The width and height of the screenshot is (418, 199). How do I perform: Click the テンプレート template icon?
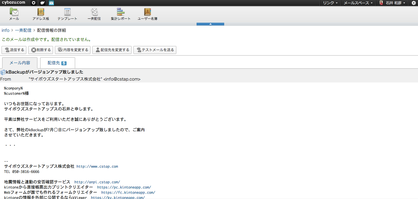tap(67, 14)
